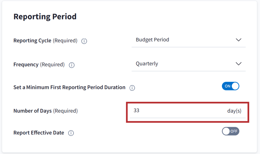
Task: Open the Reporting Cycle dropdown showing Budget Period
Action: (188, 40)
